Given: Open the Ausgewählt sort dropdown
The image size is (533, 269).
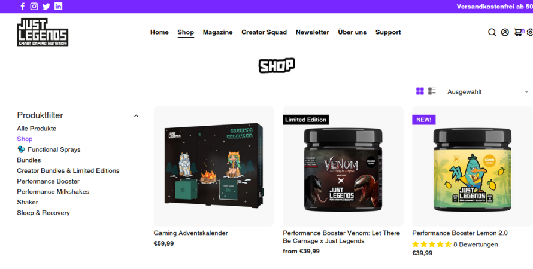Looking at the screenshot, I should 487,91.
